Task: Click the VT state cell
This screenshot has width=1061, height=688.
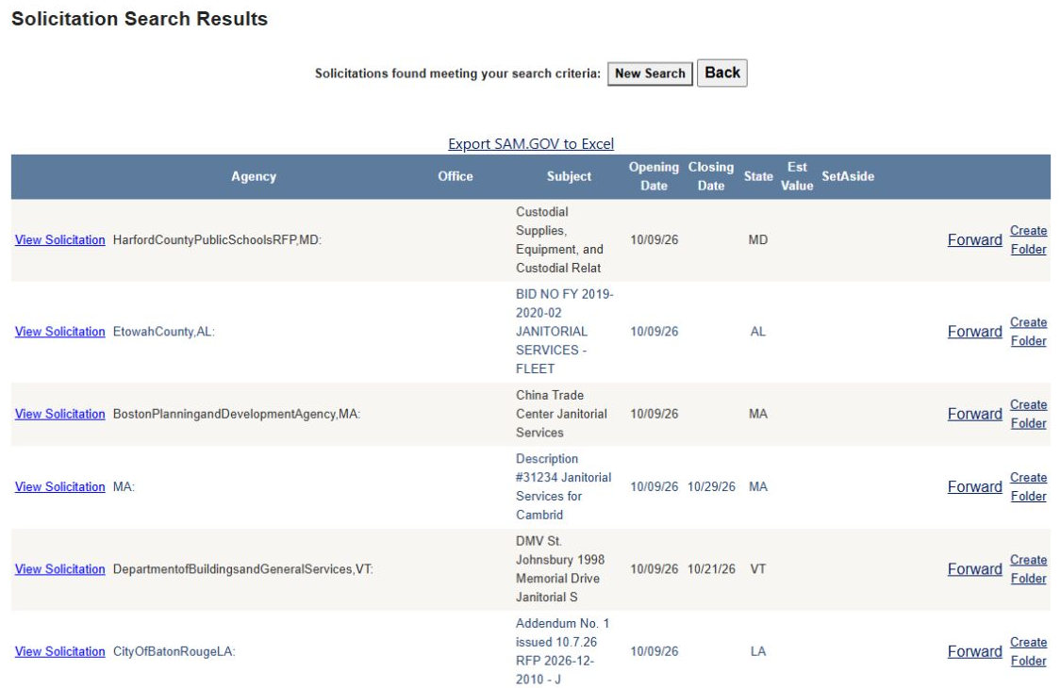Action: 758,569
